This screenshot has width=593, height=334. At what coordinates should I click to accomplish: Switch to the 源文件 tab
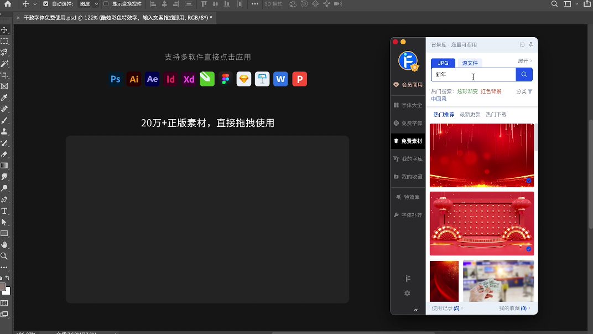(470, 63)
